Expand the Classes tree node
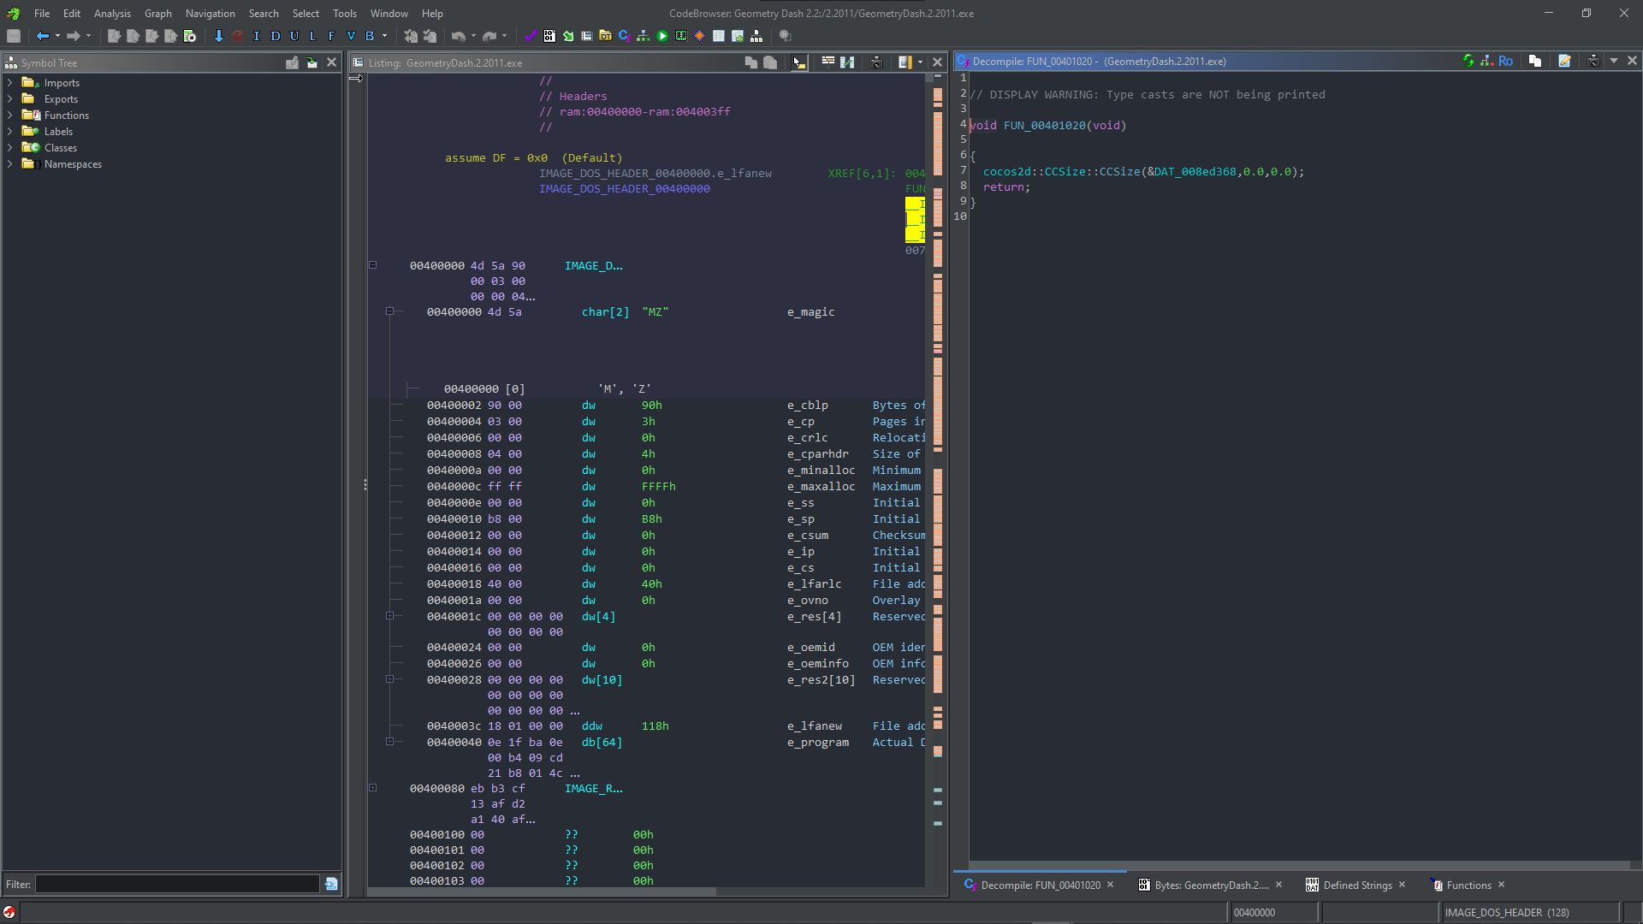Viewport: 1643px width, 924px height. [10, 148]
